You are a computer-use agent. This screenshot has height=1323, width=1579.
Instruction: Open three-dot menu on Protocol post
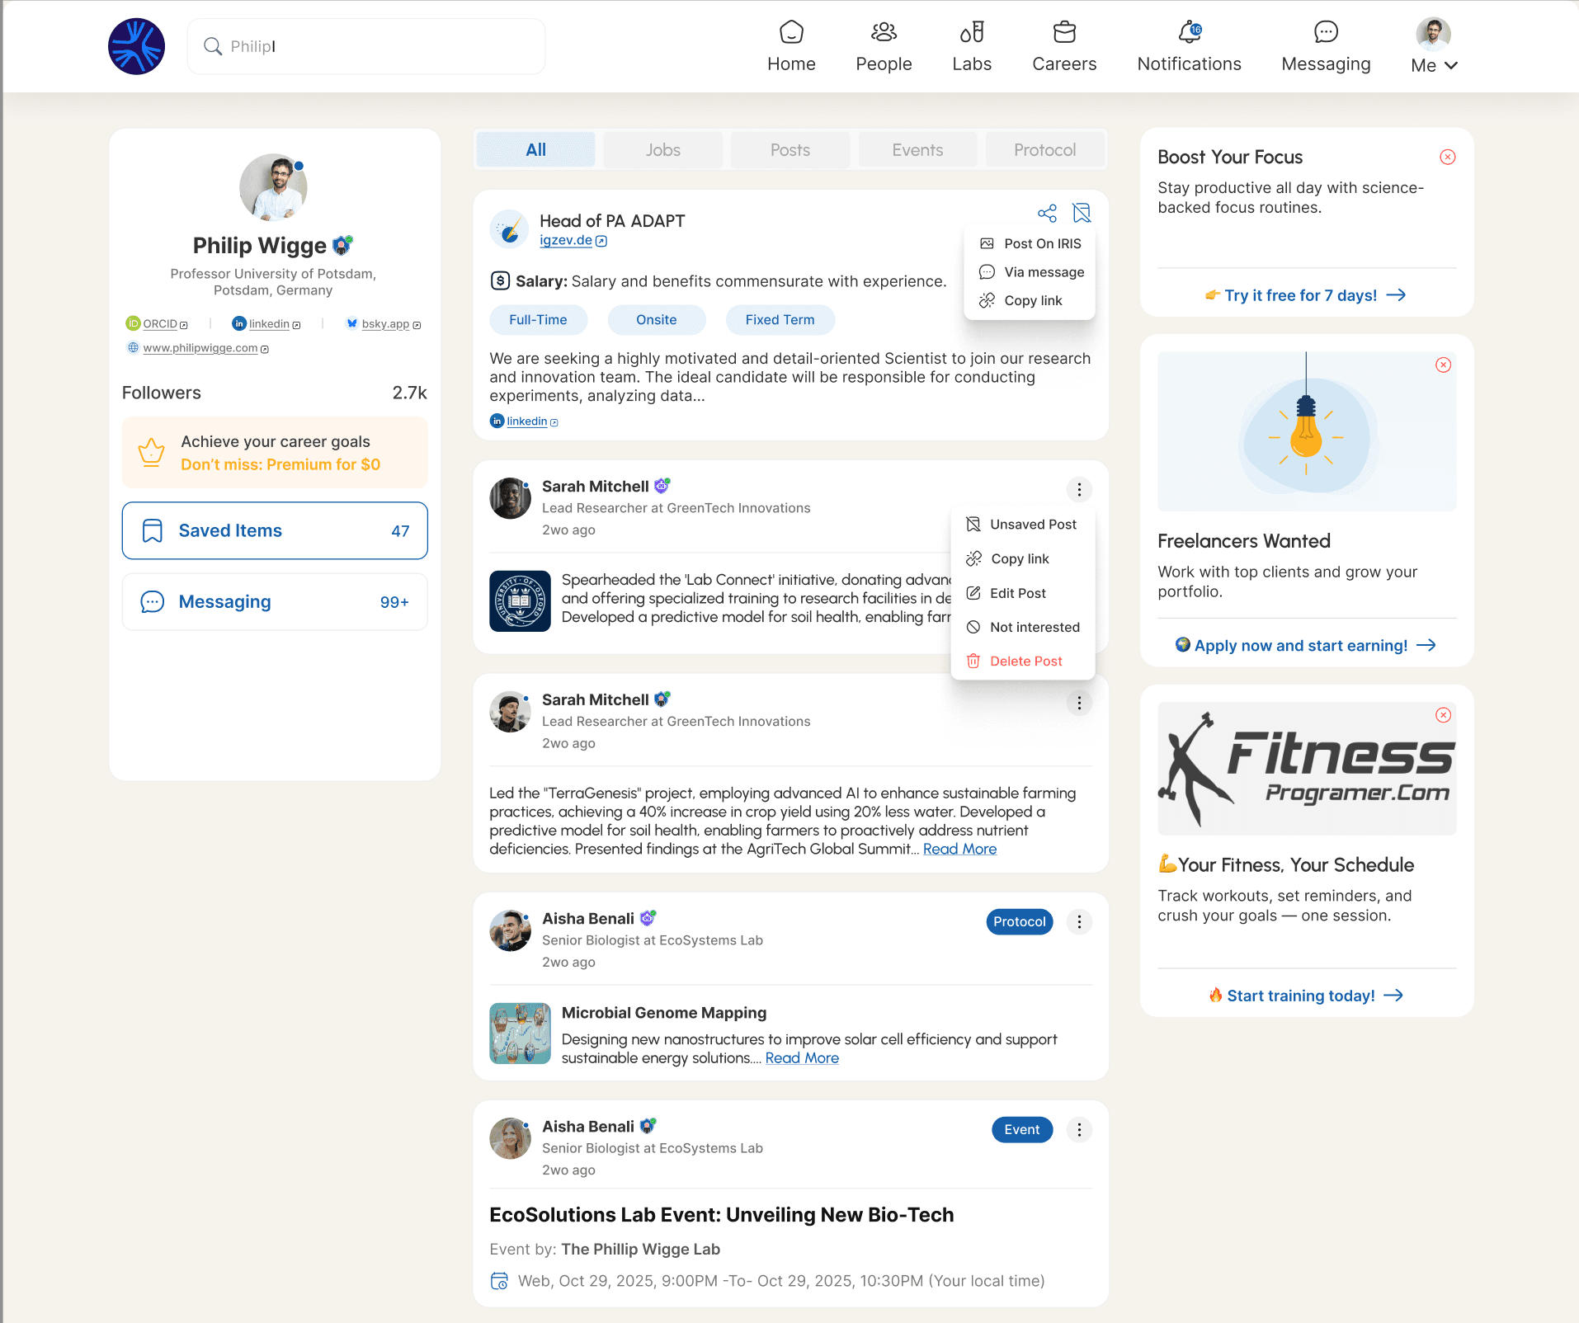(1079, 922)
